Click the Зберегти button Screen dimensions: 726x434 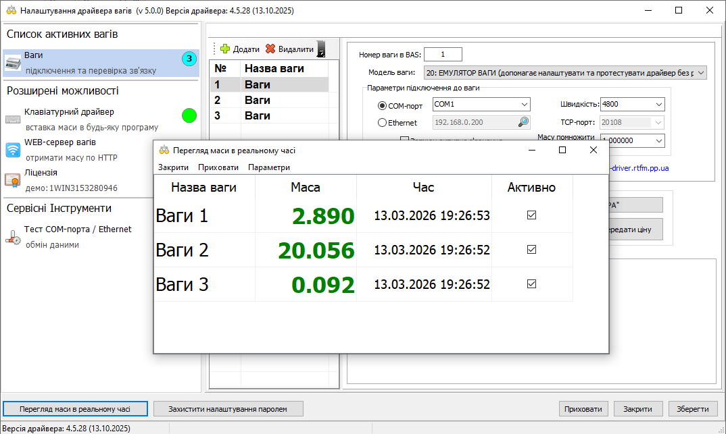[x=693, y=409]
